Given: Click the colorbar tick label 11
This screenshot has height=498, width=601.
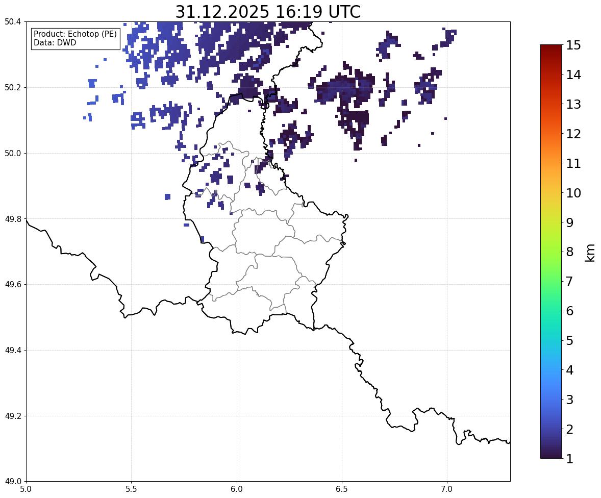Looking at the screenshot, I should pyautogui.click(x=574, y=163).
